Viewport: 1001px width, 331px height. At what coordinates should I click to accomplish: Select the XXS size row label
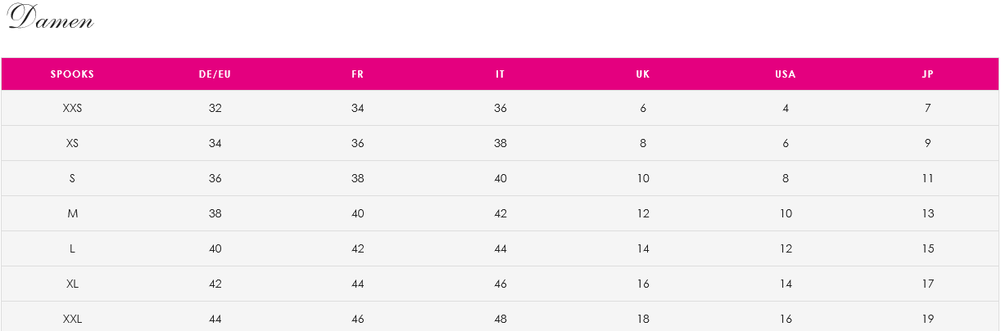(x=72, y=108)
